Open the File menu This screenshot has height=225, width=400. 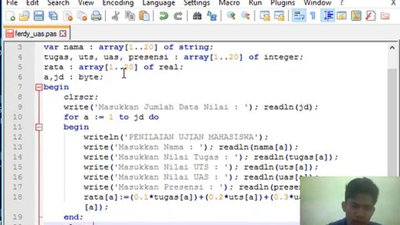click(x=12, y=3)
